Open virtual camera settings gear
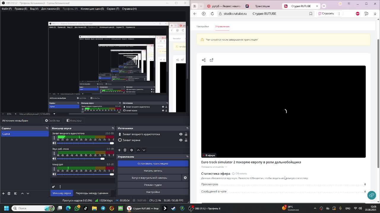 point(185,178)
